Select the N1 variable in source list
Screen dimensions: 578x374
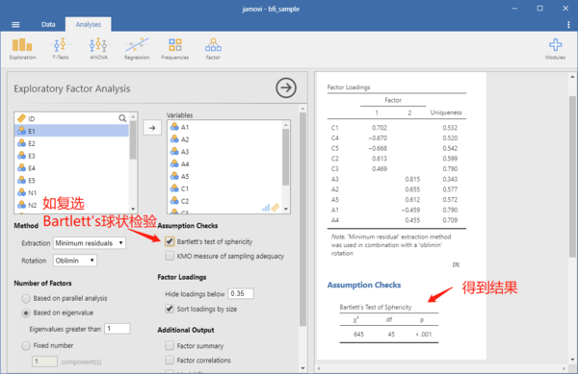71,192
